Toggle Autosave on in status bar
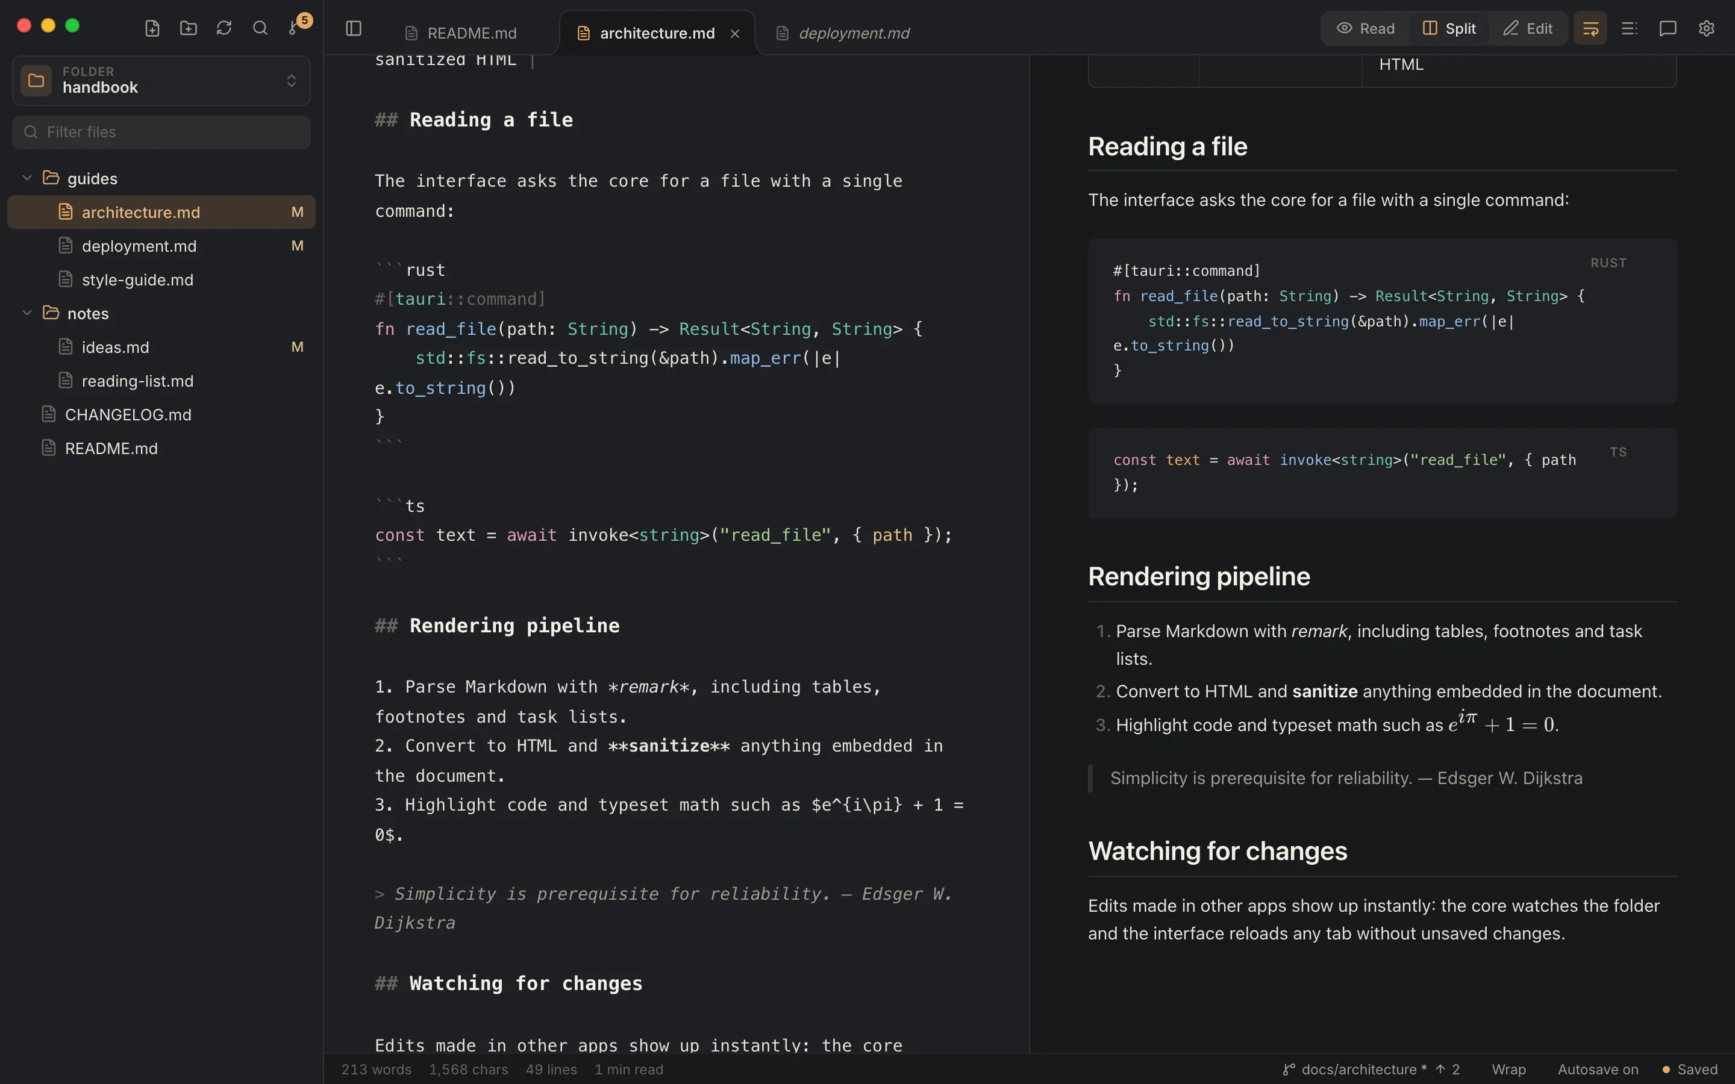Viewport: 1735px width, 1084px height. 1598,1070
